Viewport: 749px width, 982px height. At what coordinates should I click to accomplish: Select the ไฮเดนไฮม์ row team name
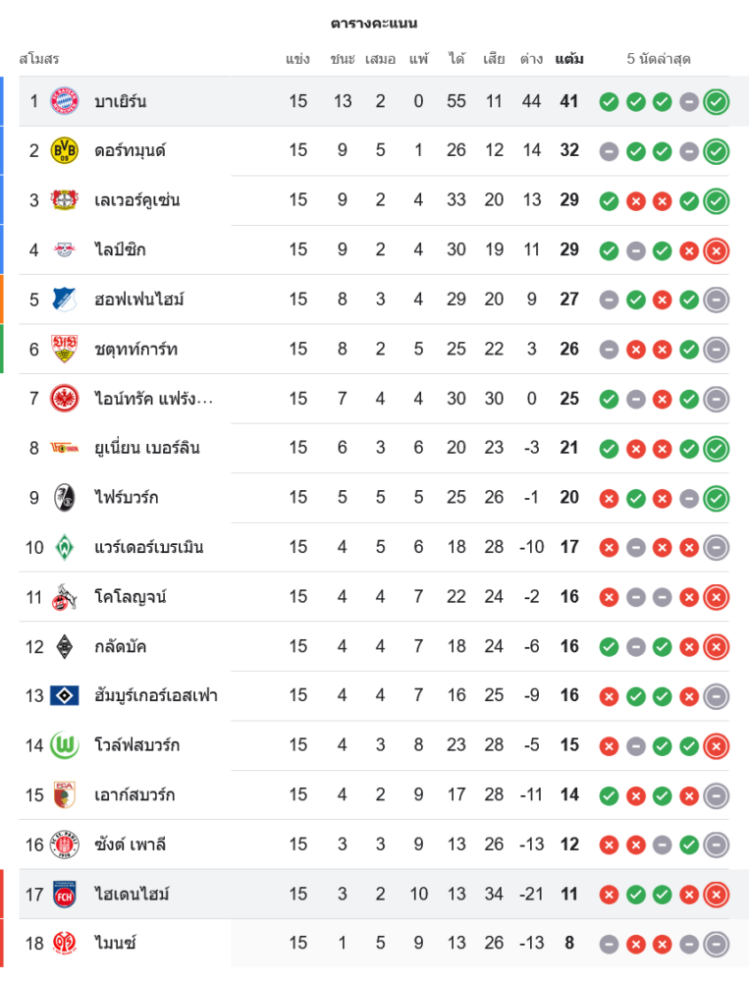132,895
